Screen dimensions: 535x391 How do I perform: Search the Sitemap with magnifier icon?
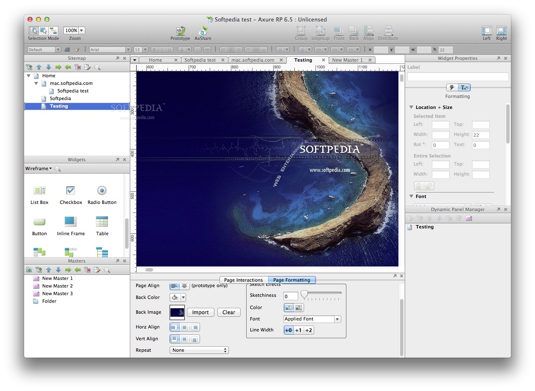click(x=97, y=67)
